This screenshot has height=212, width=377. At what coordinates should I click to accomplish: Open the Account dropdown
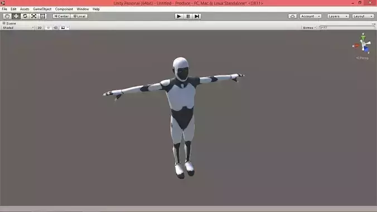click(311, 16)
